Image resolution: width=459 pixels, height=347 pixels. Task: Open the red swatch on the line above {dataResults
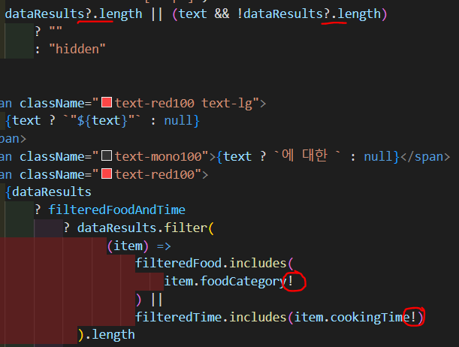106,173
